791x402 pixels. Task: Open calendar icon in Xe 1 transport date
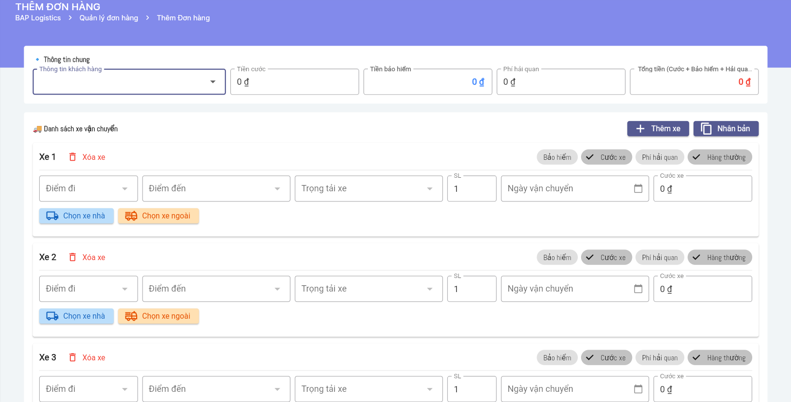point(638,188)
